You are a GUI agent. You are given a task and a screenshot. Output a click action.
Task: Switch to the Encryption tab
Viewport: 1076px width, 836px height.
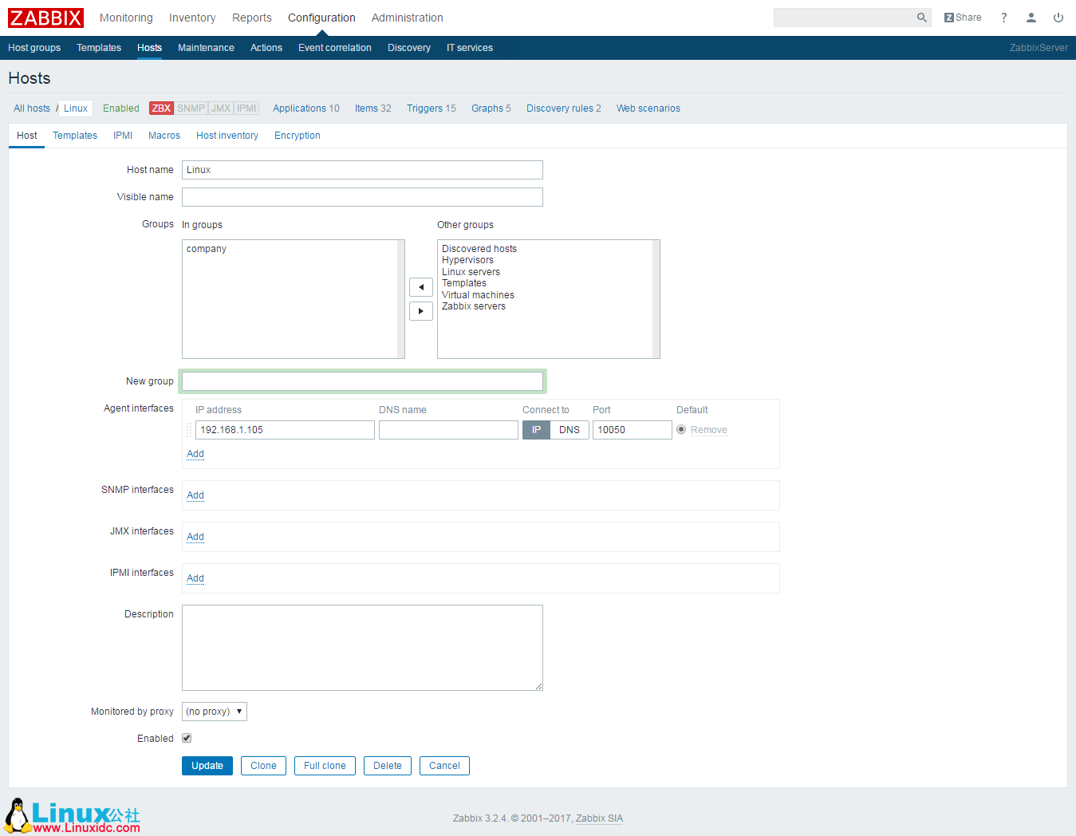tap(297, 136)
